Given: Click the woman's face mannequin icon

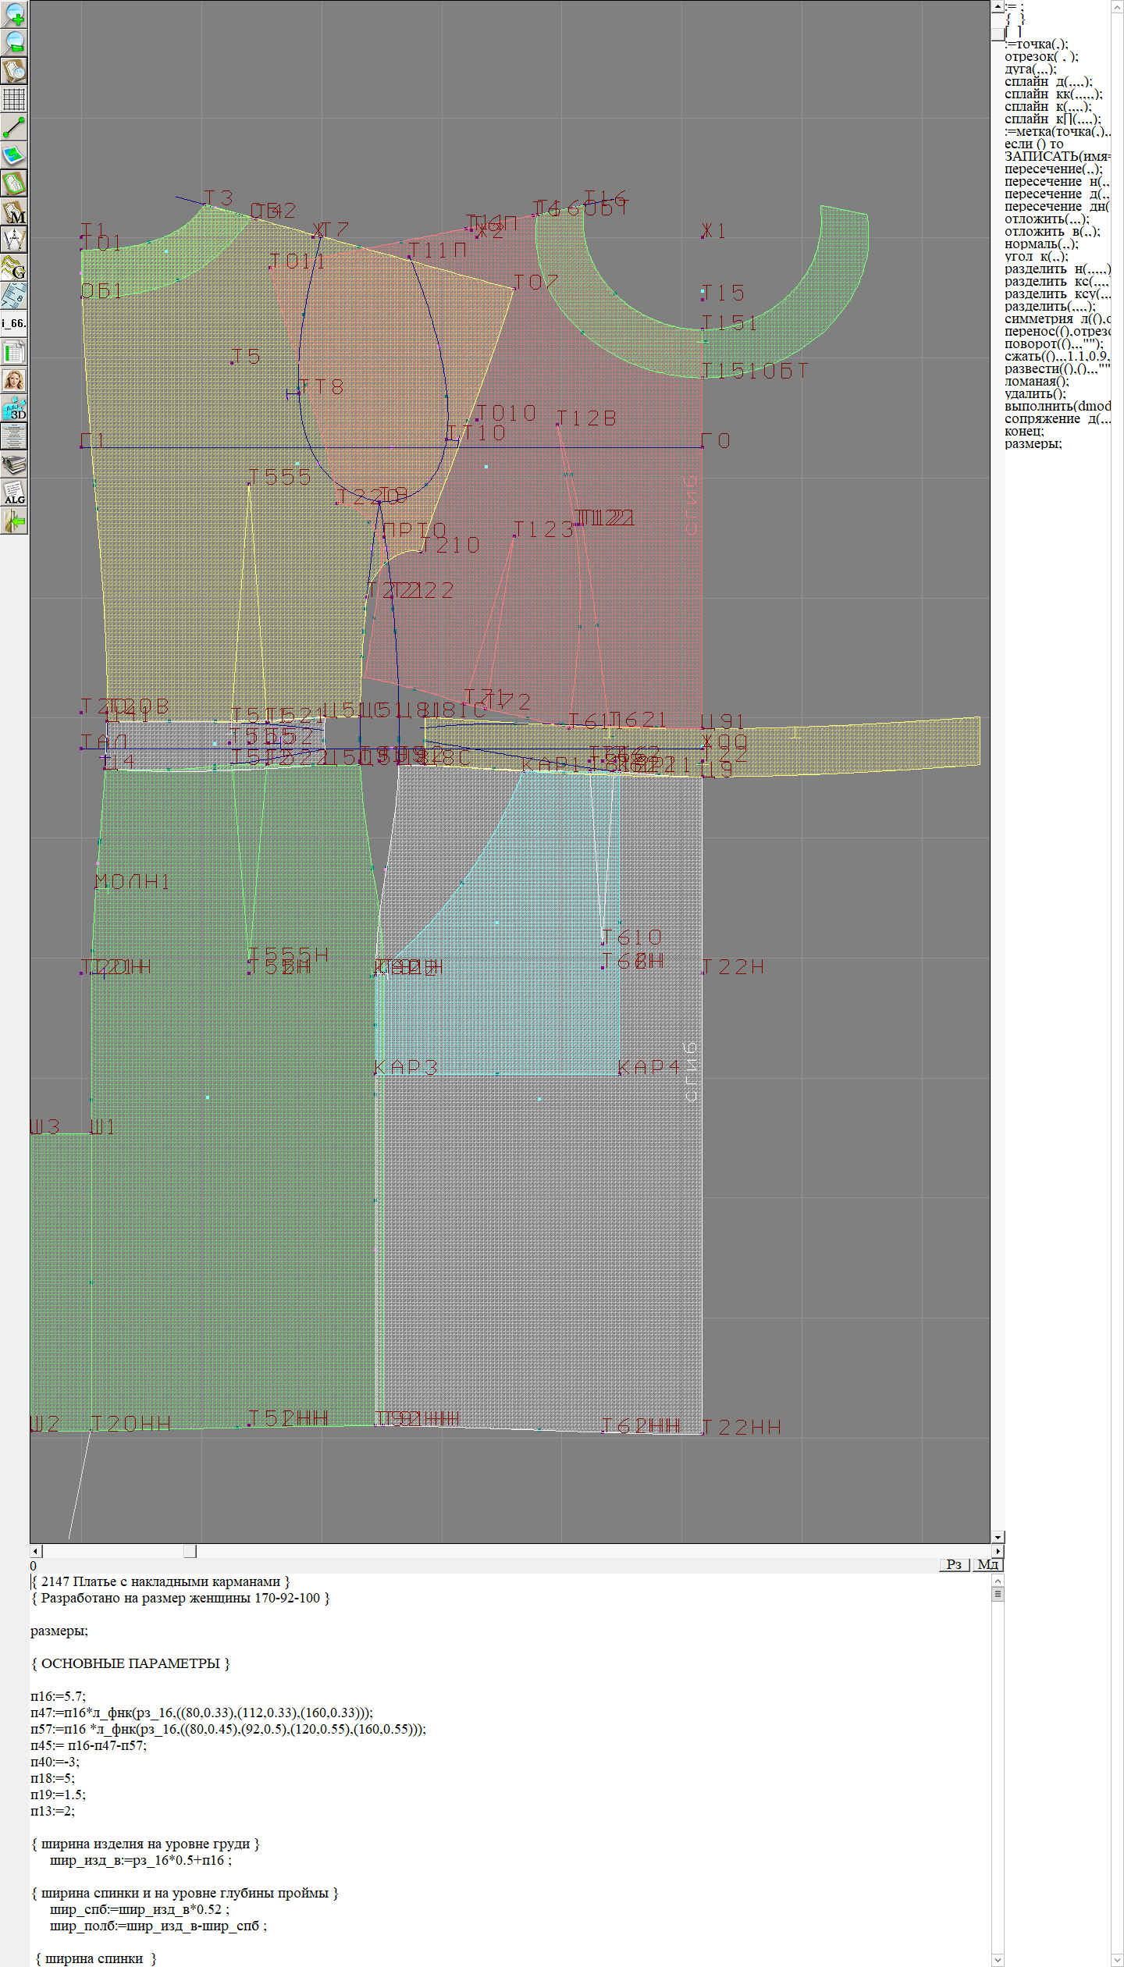Looking at the screenshot, I should (14, 380).
